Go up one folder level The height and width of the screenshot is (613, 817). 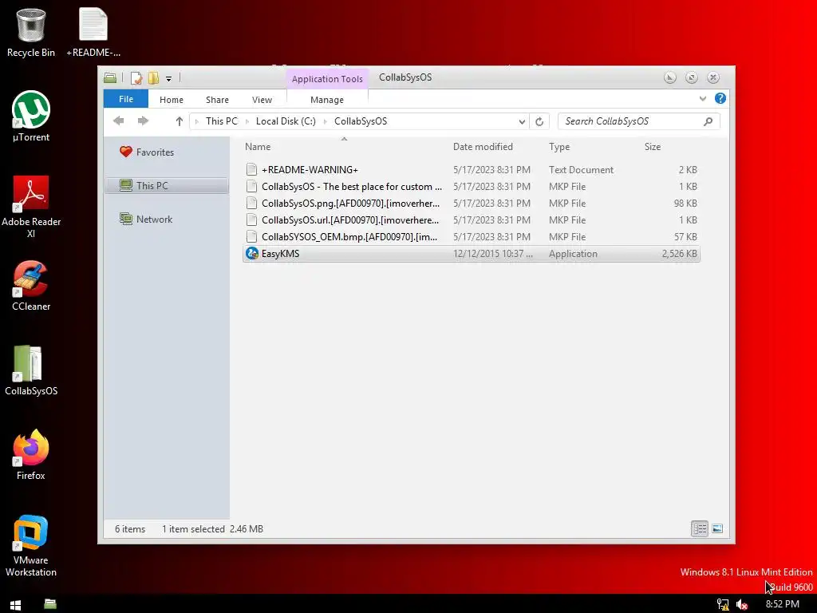click(180, 121)
